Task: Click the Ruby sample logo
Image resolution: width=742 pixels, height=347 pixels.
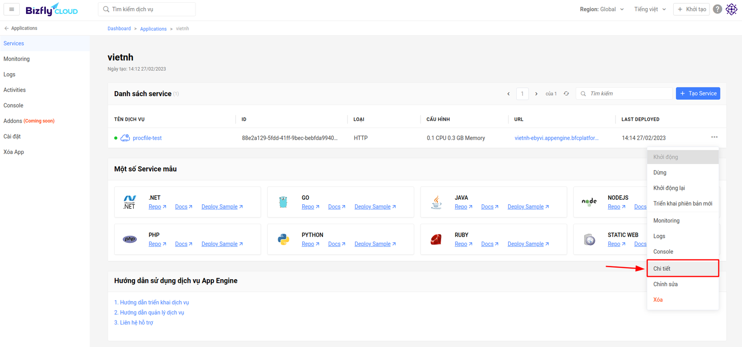Action: click(436, 239)
